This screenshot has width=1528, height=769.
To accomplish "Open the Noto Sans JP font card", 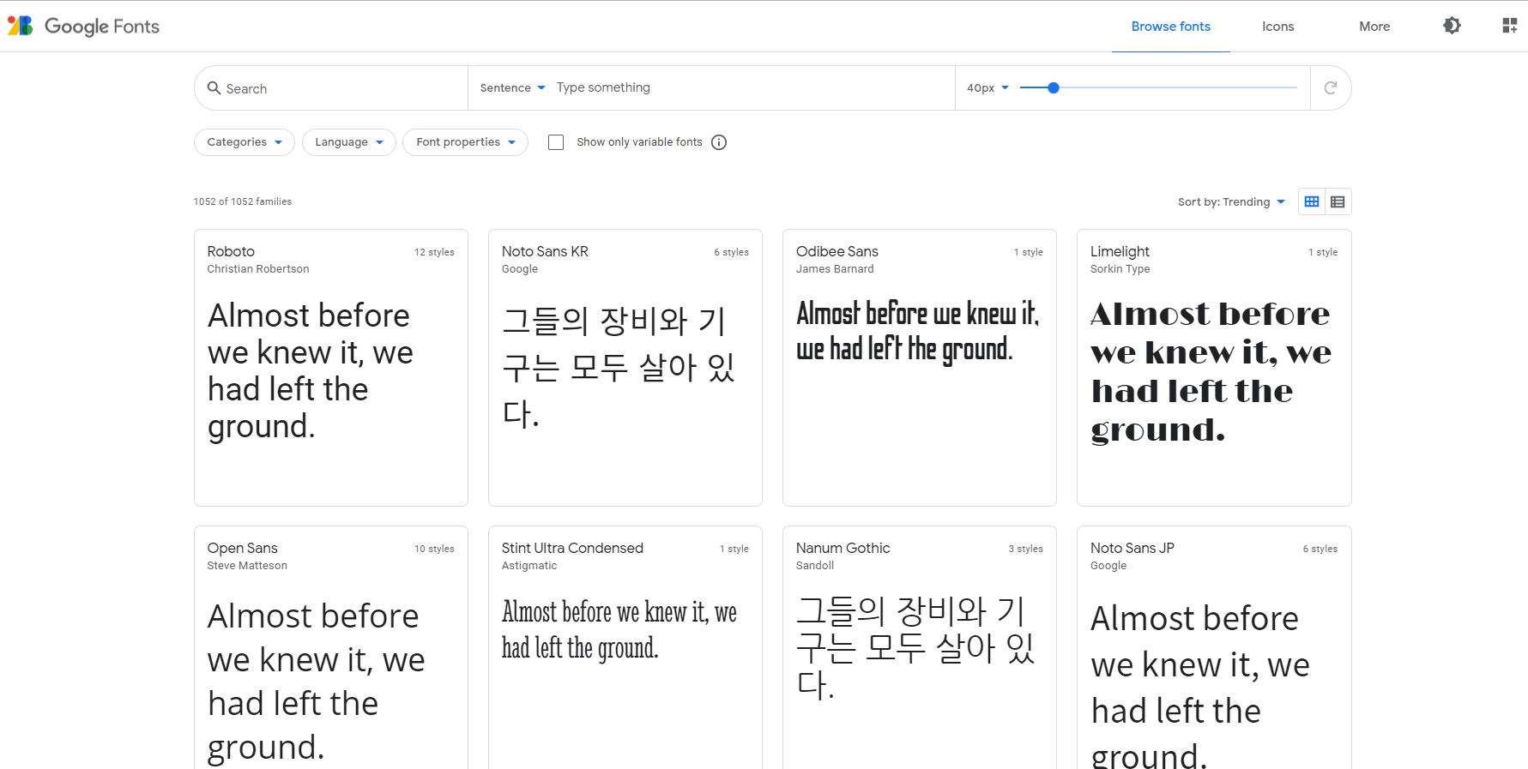I will click(1214, 647).
